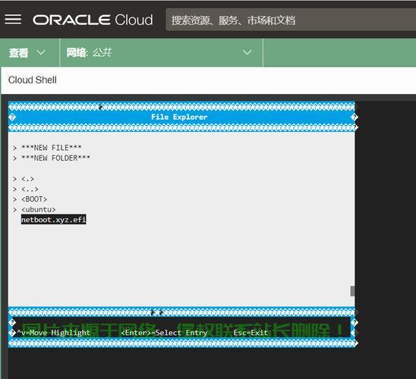The image size is (416, 379).
Task: Open the hamburger navigation menu
Action: coord(13,20)
